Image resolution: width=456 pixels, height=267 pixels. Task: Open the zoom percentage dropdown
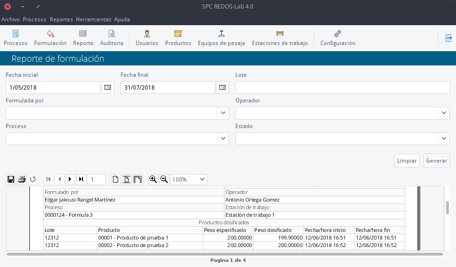pos(202,179)
